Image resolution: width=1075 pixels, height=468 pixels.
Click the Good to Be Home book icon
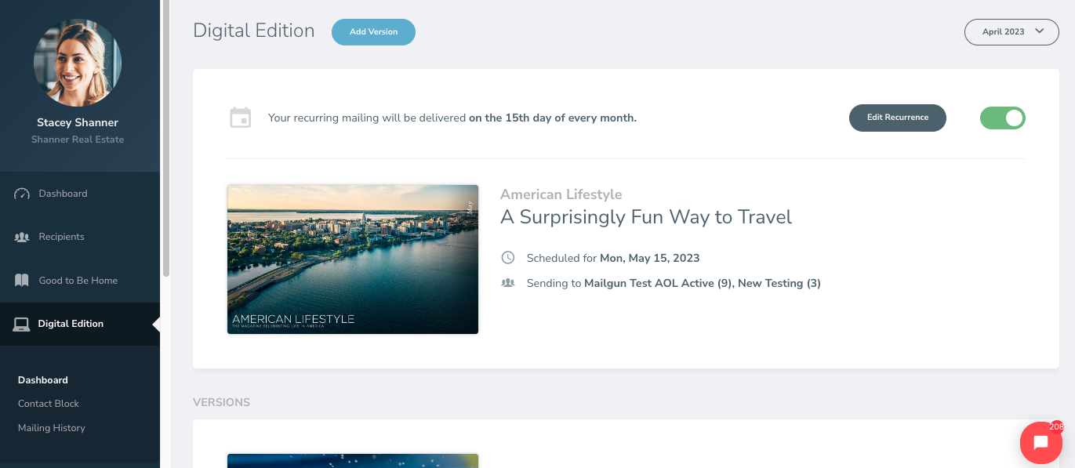tap(22, 281)
